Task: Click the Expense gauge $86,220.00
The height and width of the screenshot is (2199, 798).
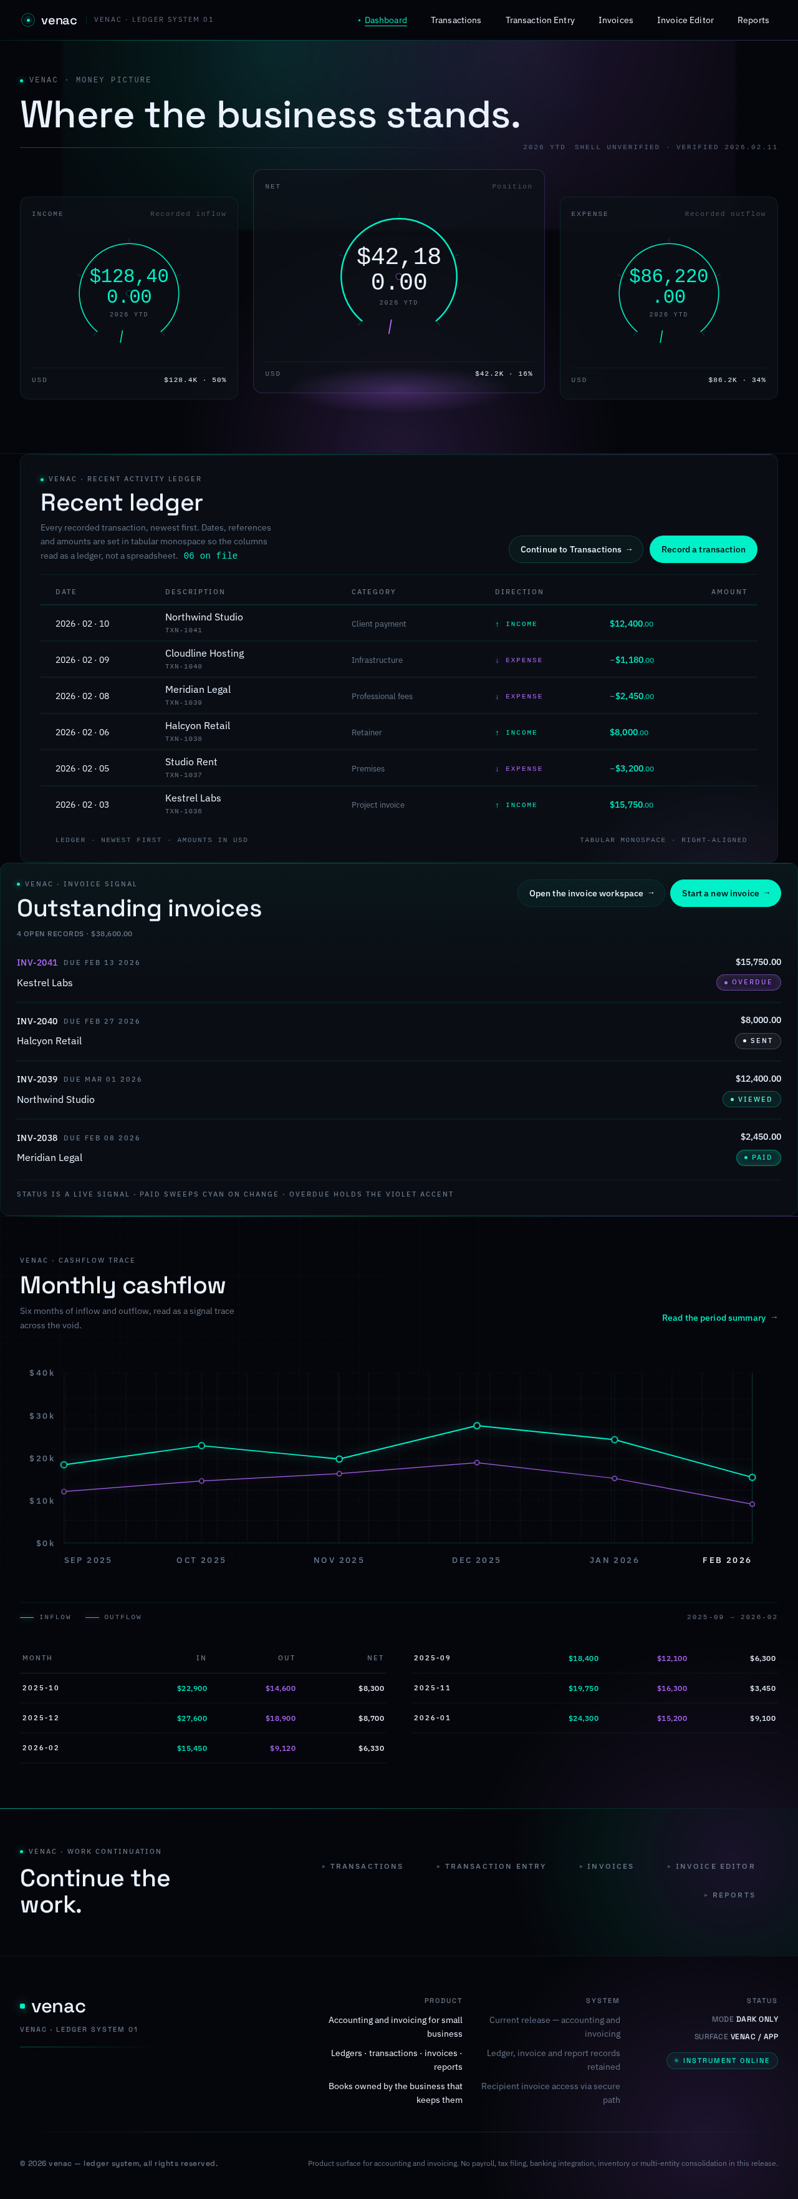Action: [668, 286]
